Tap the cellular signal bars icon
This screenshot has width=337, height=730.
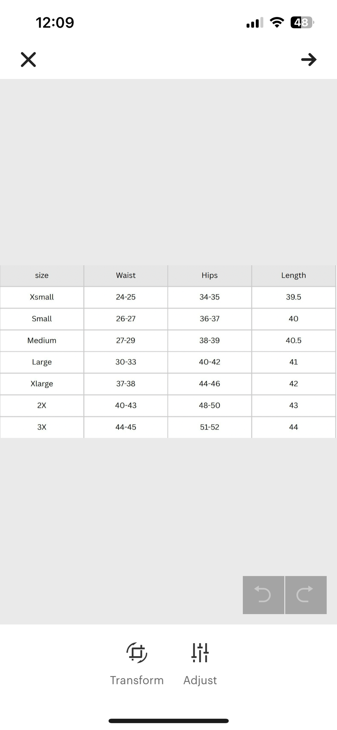(x=255, y=22)
